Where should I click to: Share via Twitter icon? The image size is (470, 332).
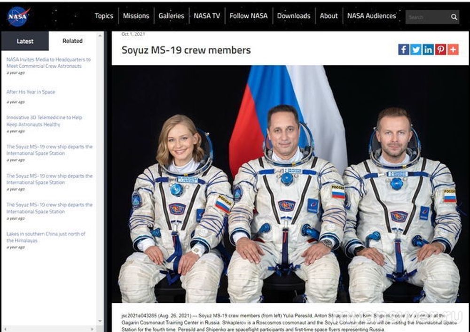pyautogui.click(x=416, y=50)
